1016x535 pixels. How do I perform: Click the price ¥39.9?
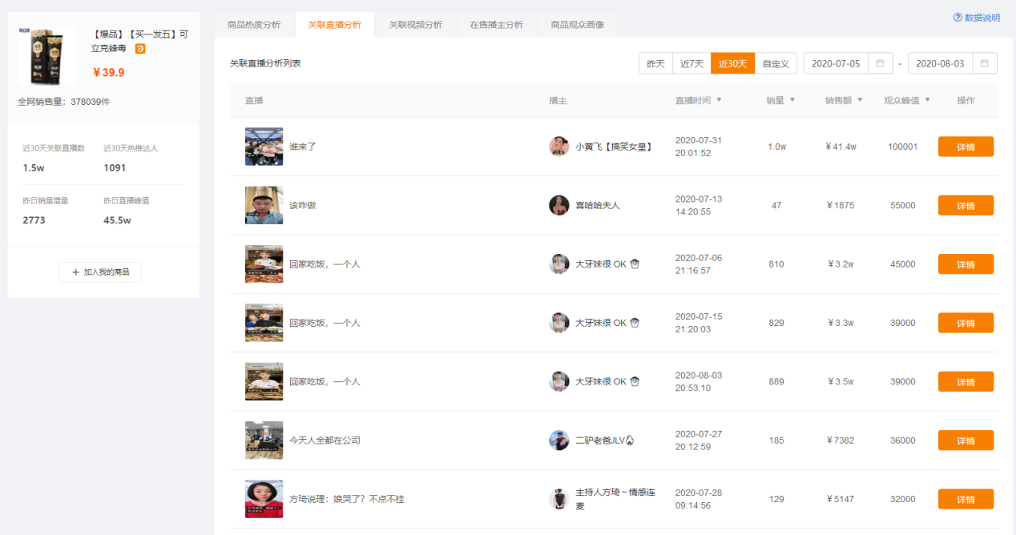click(x=108, y=72)
